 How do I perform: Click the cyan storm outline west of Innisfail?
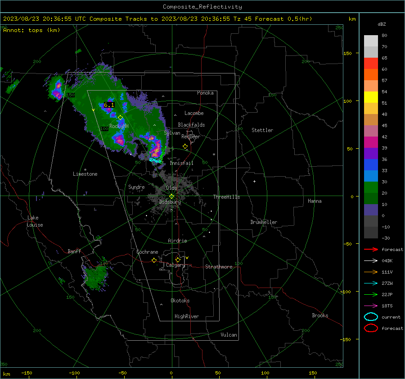click(156, 160)
